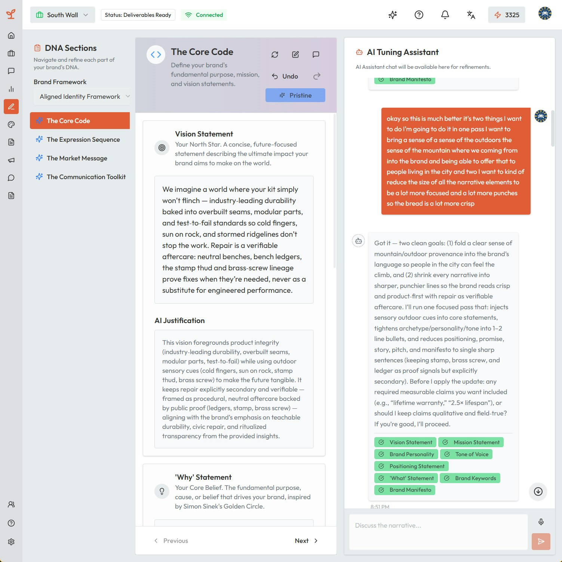
Task: Click the microphone icon in chat input
Action: coord(541,522)
